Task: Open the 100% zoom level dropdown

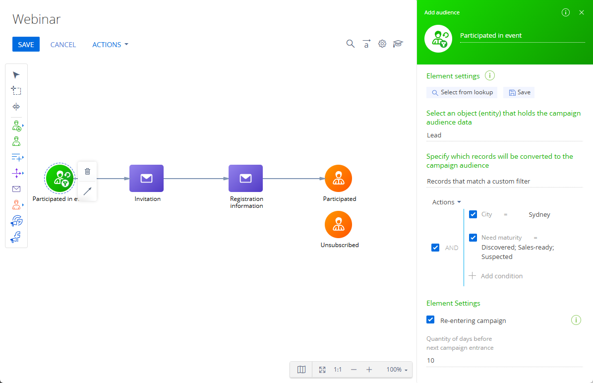Action: click(x=397, y=370)
